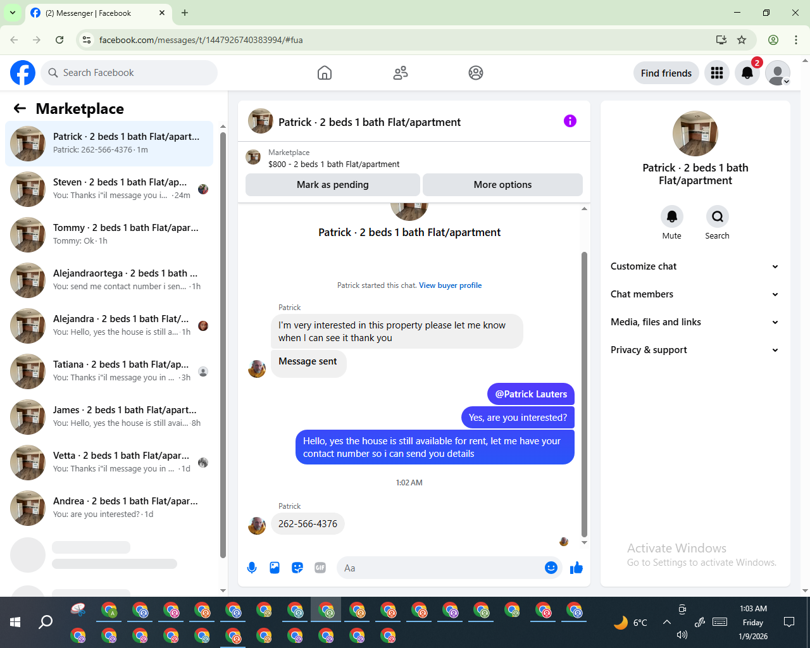Open the Friends icon in top navigation
Image resolution: width=810 pixels, height=648 pixels.
pyautogui.click(x=401, y=73)
